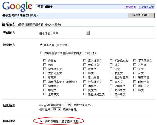Check the 斯洛伐克文 checkbox

pyautogui.click(x=111, y=60)
